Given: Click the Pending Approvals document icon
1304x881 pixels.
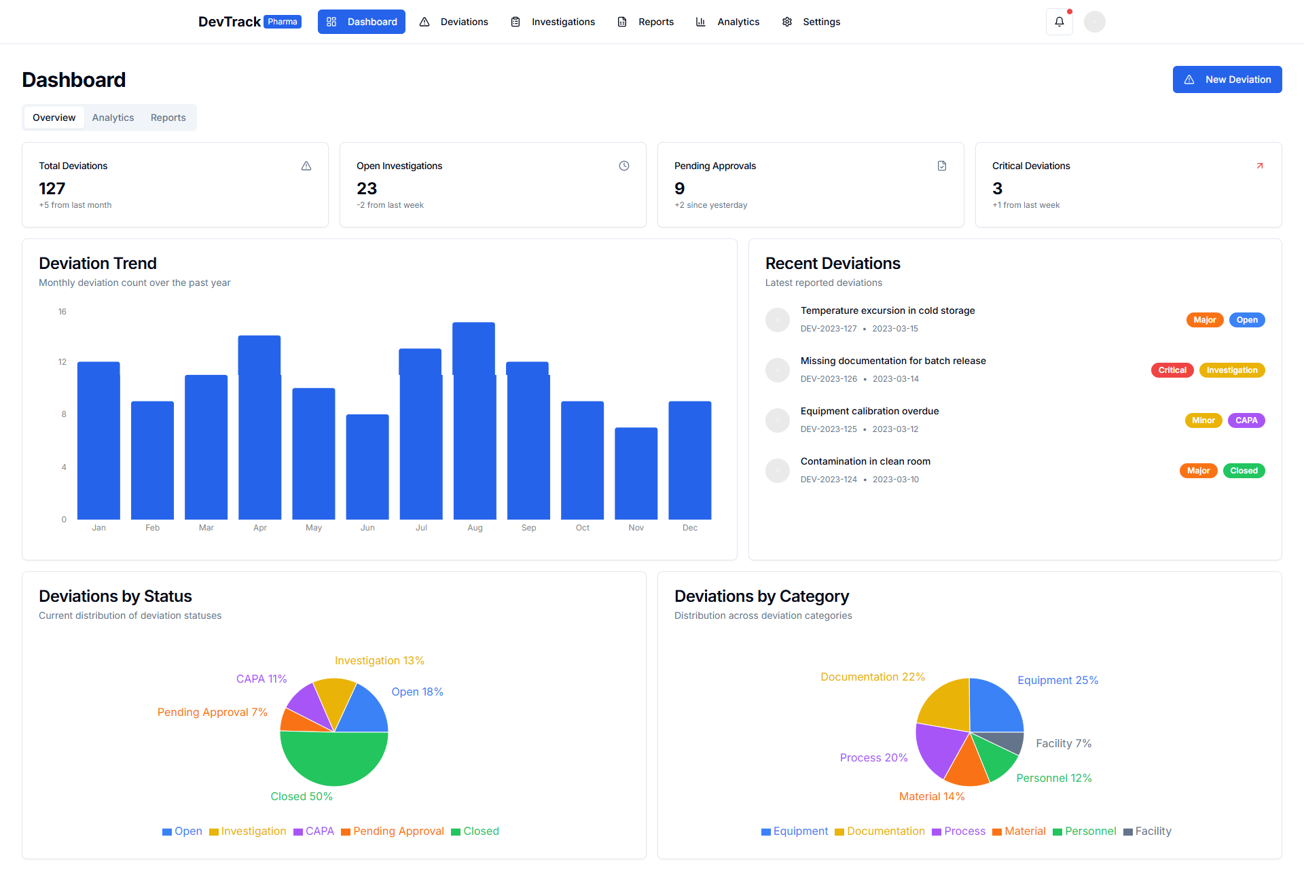Looking at the screenshot, I should click(942, 166).
